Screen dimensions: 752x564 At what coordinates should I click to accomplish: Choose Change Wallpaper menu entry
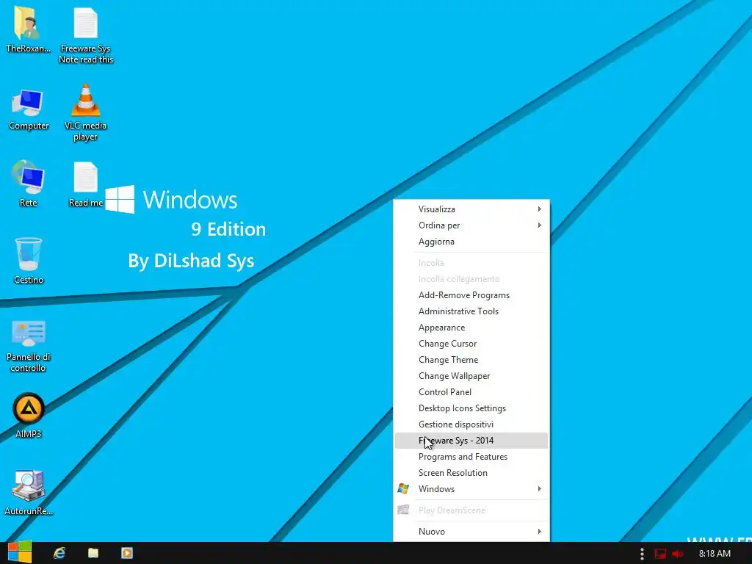[471, 376]
